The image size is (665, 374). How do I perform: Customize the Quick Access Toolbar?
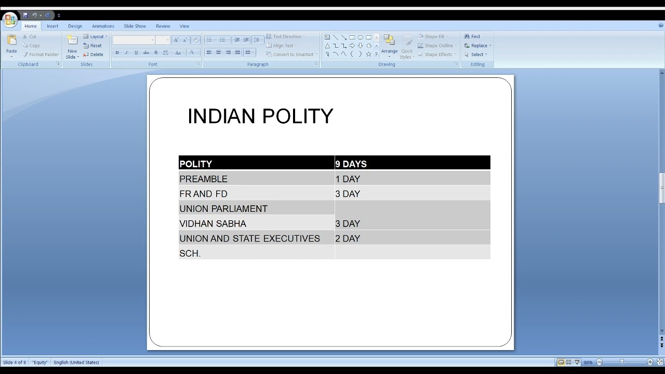coord(59,16)
